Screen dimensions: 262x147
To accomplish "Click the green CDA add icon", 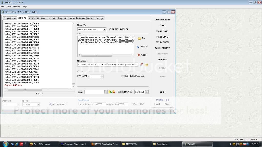I will (x=110, y=92).
